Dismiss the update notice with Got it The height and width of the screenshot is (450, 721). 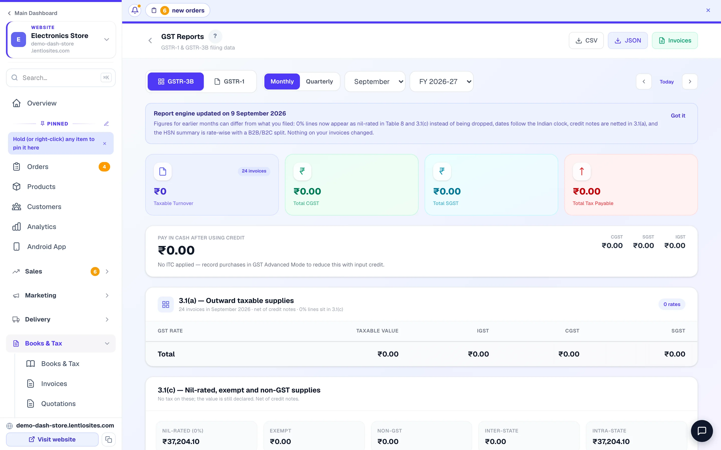(x=678, y=115)
